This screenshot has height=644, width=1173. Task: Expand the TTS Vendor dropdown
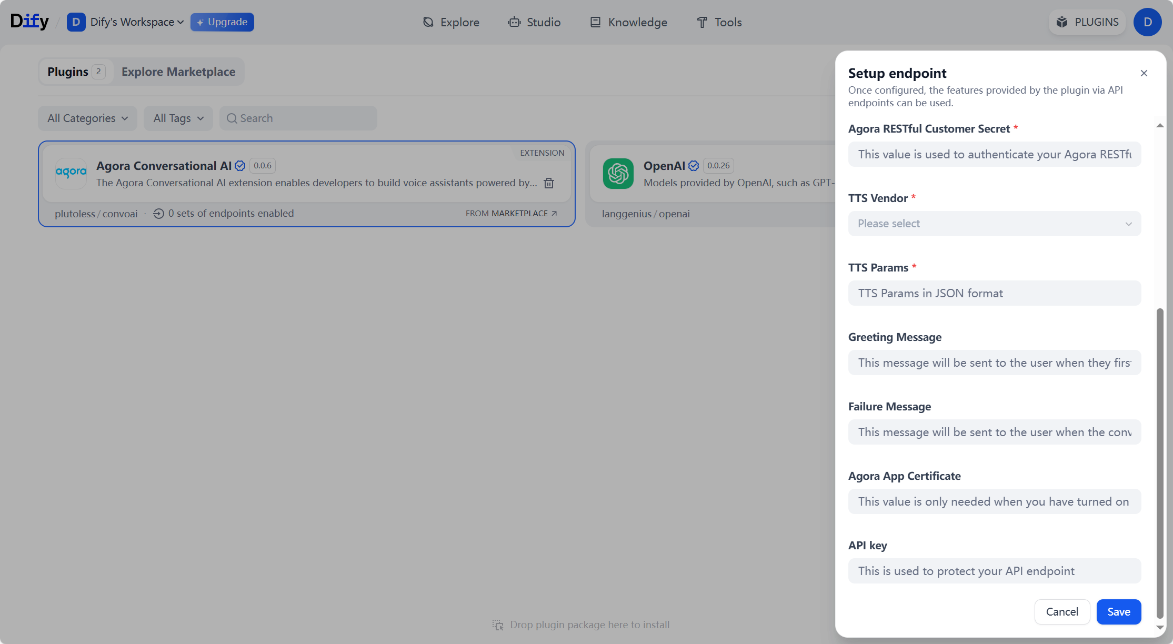tap(994, 224)
